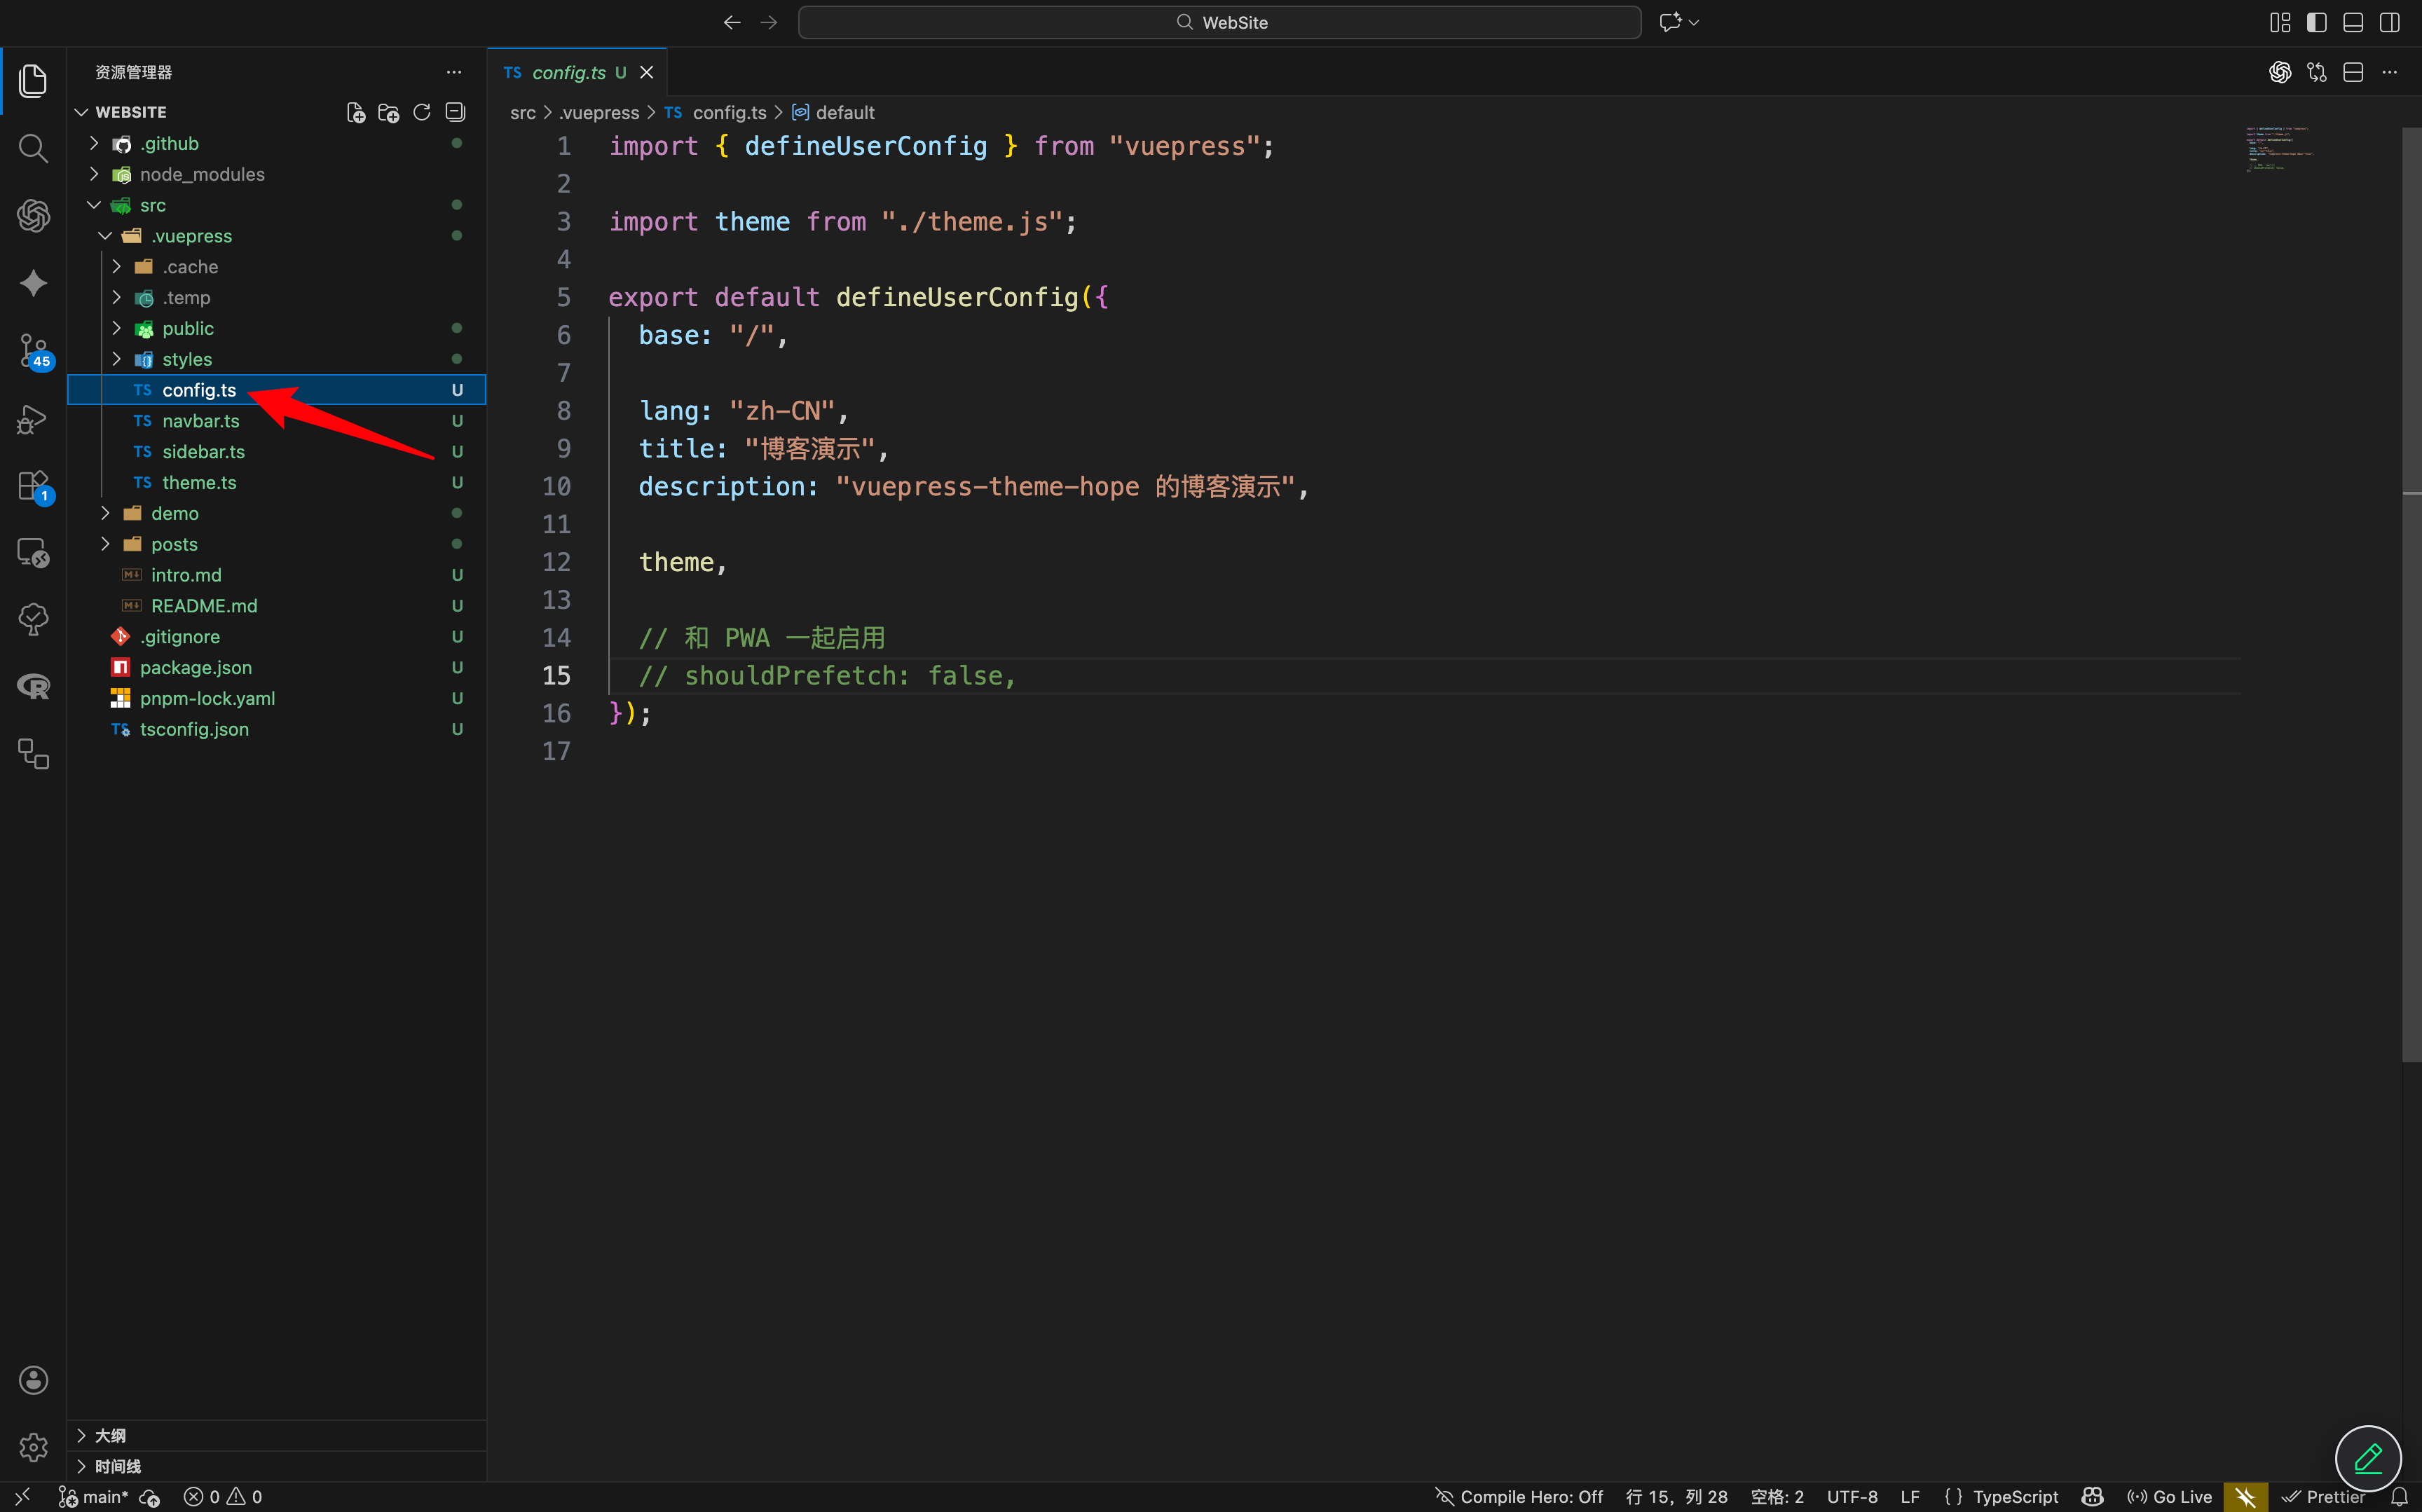Click the .vuepress breadcrumb segment
The image size is (2422, 1512).
click(599, 113)
